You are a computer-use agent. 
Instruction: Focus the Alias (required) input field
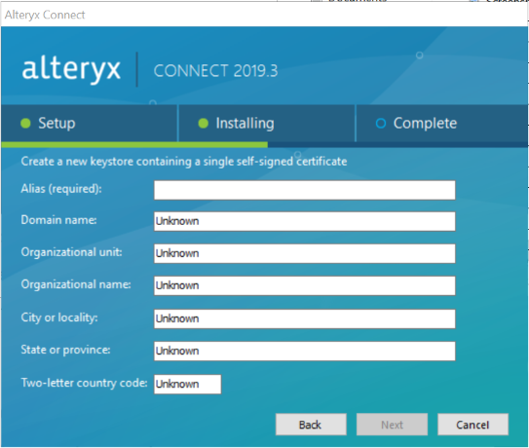pyautogui.click(x=305, y=190)
